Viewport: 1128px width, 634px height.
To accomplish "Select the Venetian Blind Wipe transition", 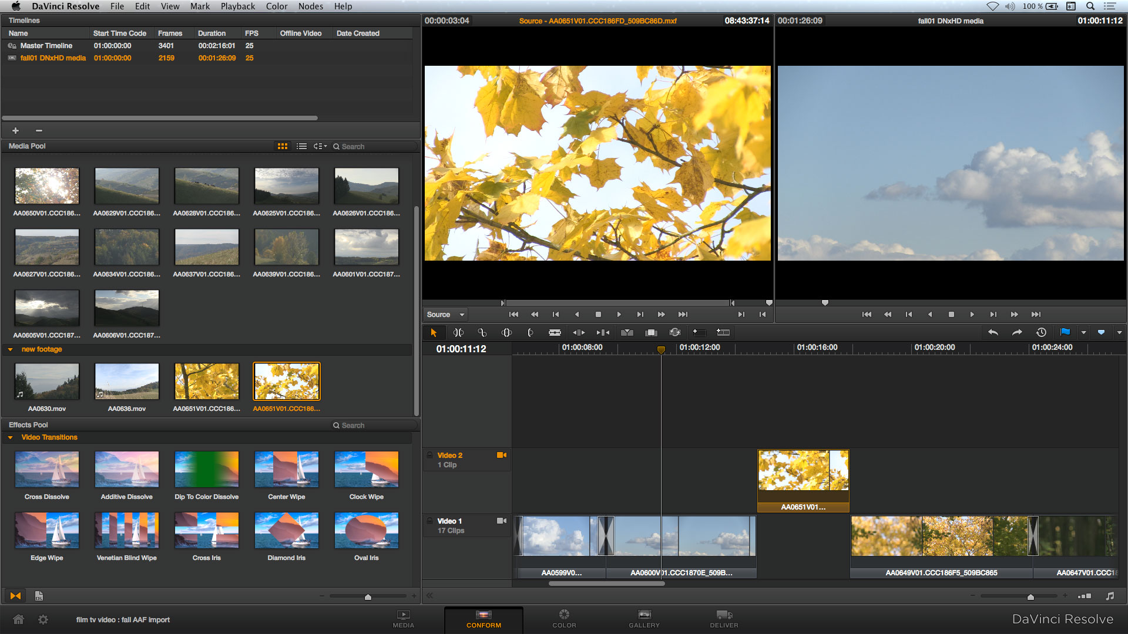I will (127, 531).
